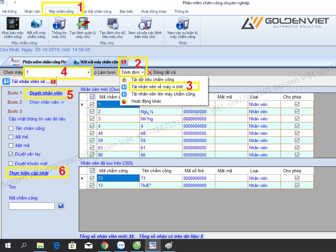Open Tạo lệnh quản lý máy chủ
Image resolution: width=336 pixels, height=252 pixels.
click(83, 24)
